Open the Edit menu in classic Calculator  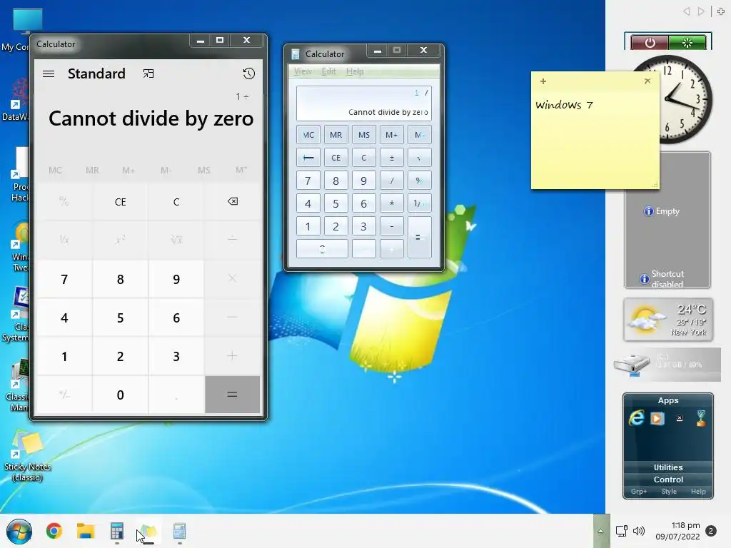[328, 71]
